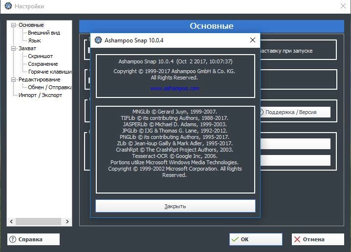Image resolution: width=351 pixels, height=252 pixels.
Task: Select Основные in the settings tree
Action: [x=31, y=25]
